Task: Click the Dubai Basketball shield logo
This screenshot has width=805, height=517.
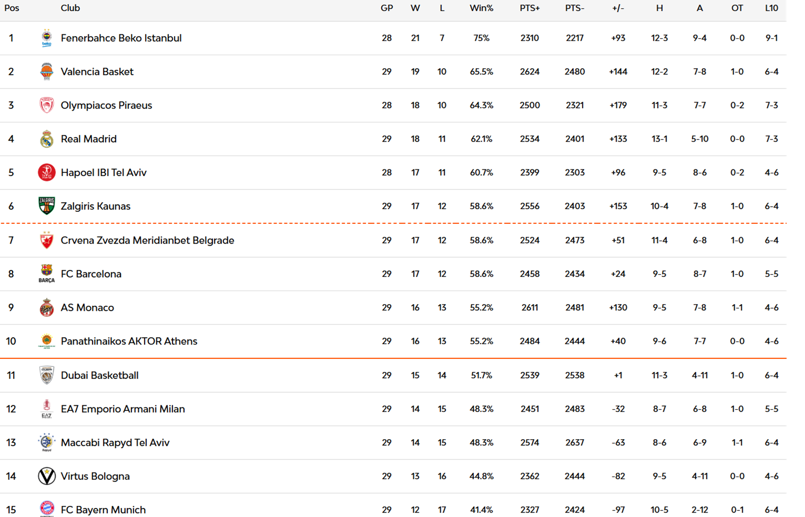Action: pyautogui.click(x=47, y=375)
